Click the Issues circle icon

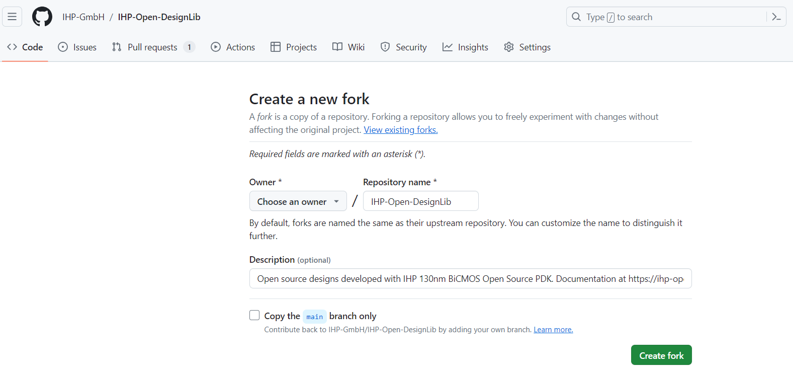pos(63,47)
